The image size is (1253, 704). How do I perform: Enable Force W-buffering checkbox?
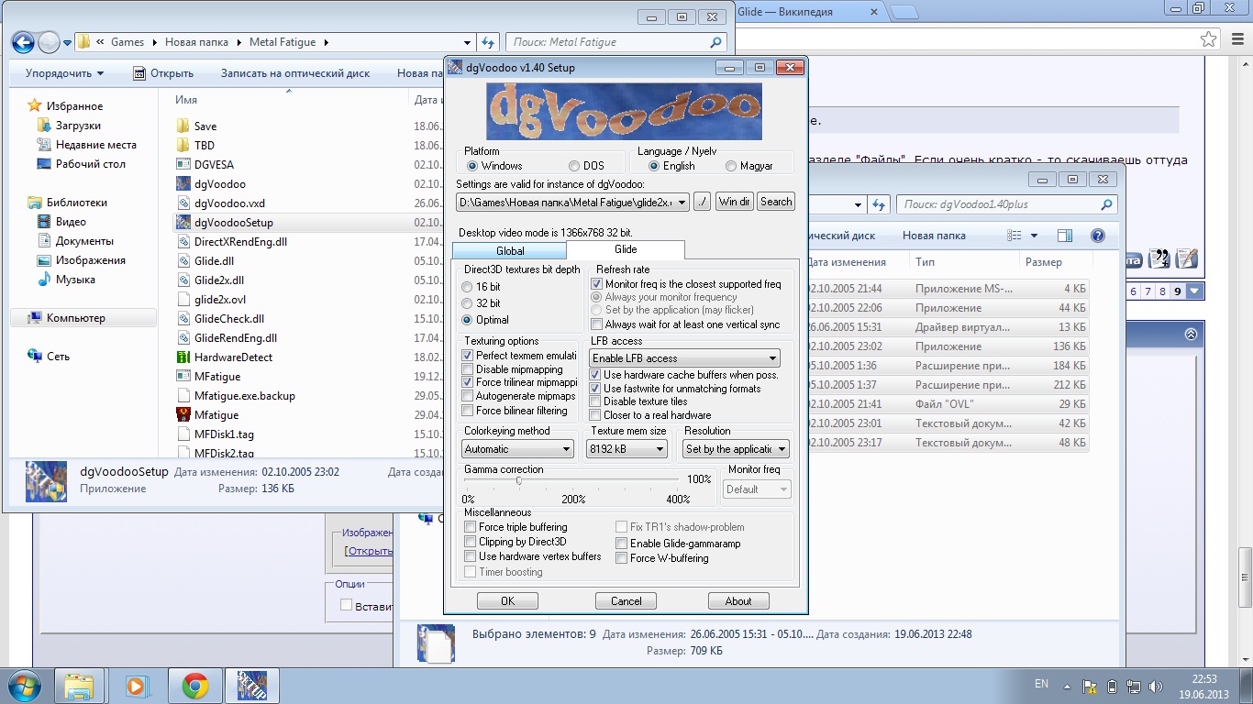[622, 557]
